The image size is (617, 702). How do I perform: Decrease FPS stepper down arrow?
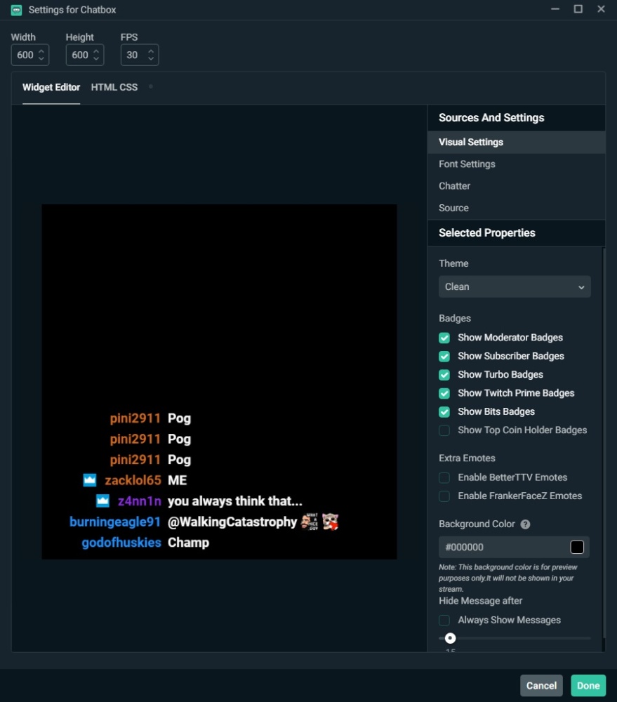point(151,59)
